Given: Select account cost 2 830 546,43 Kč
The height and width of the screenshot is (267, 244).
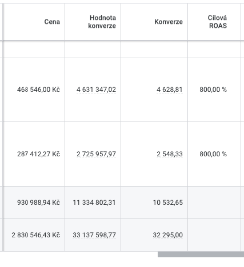Looking at the screenshot, I should (x=36, y=235).
